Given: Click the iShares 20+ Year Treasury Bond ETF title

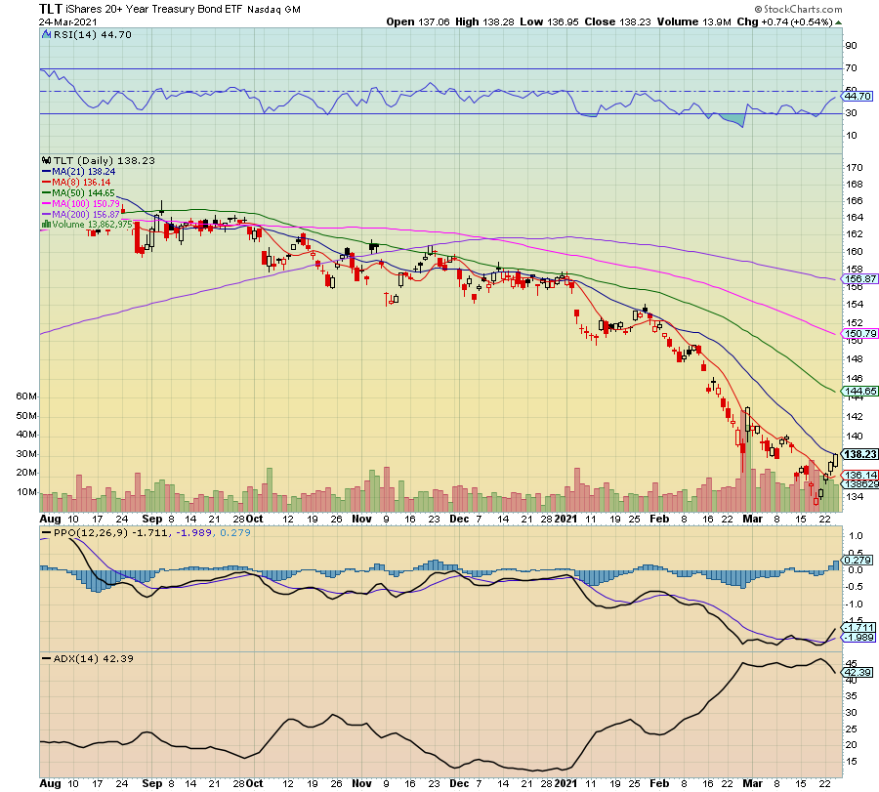Looking at the screenshot, I should click(x=153, y=10).
